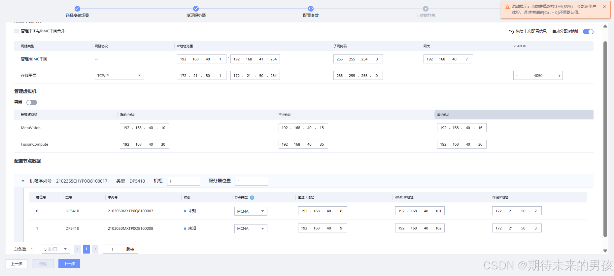This screenshot has width=614, height=276.
Task: Click the 校验 button
Action: tap(43, 264)
